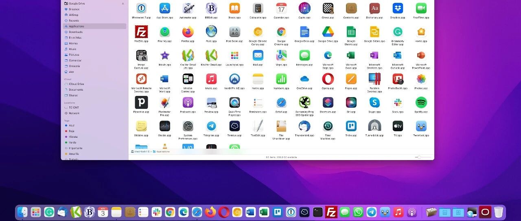Go to Macintosh HD in the path bar
The height and width of the screenshot is (221, 521).
click(x=141, y=152)
